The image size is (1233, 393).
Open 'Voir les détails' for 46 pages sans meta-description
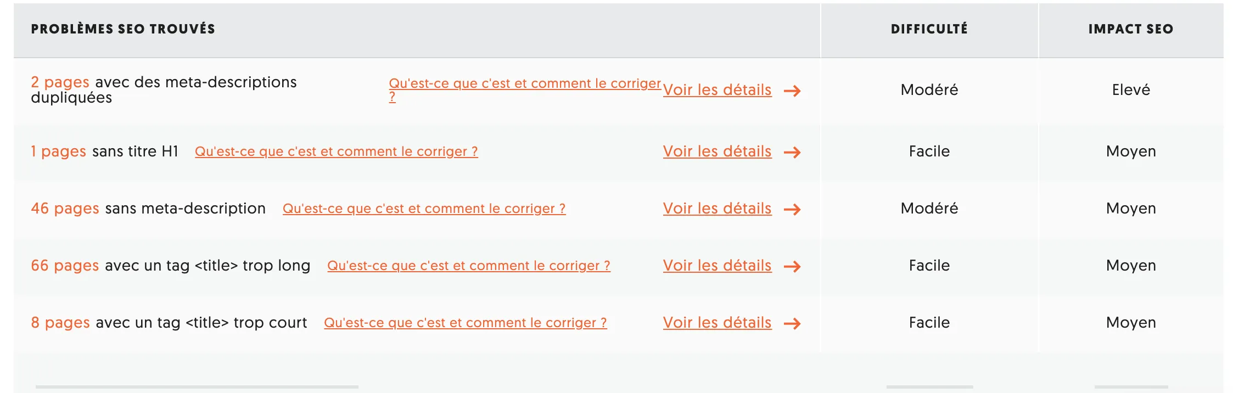(x=716, y=209)
